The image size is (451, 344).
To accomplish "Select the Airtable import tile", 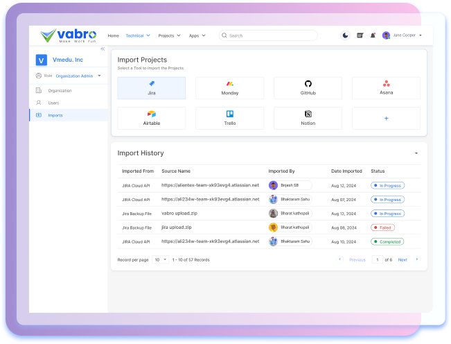I will tap(151, 118).
